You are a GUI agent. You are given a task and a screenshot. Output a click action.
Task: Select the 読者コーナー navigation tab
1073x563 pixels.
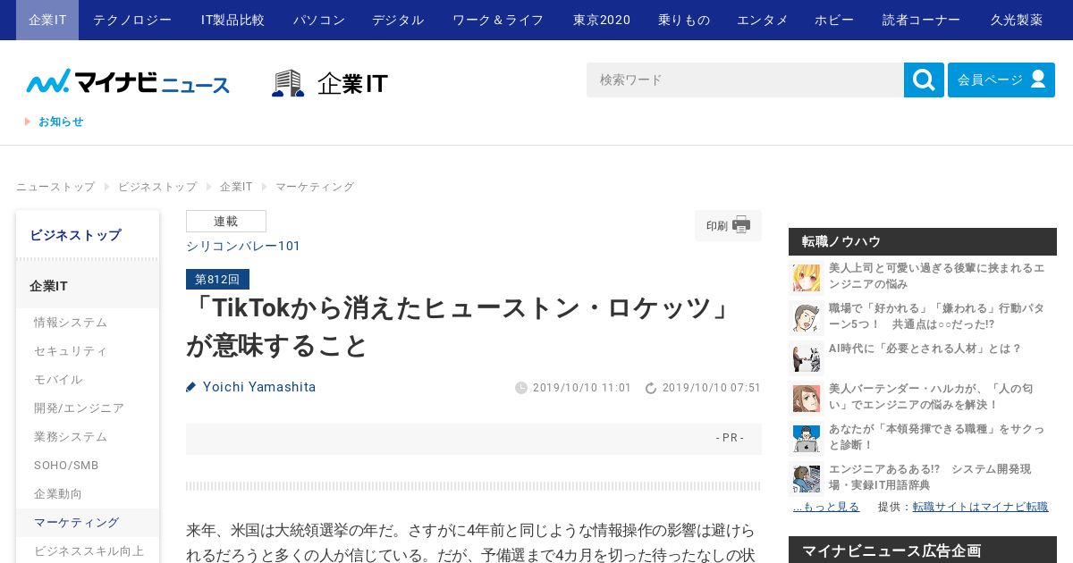pos(921,20)
